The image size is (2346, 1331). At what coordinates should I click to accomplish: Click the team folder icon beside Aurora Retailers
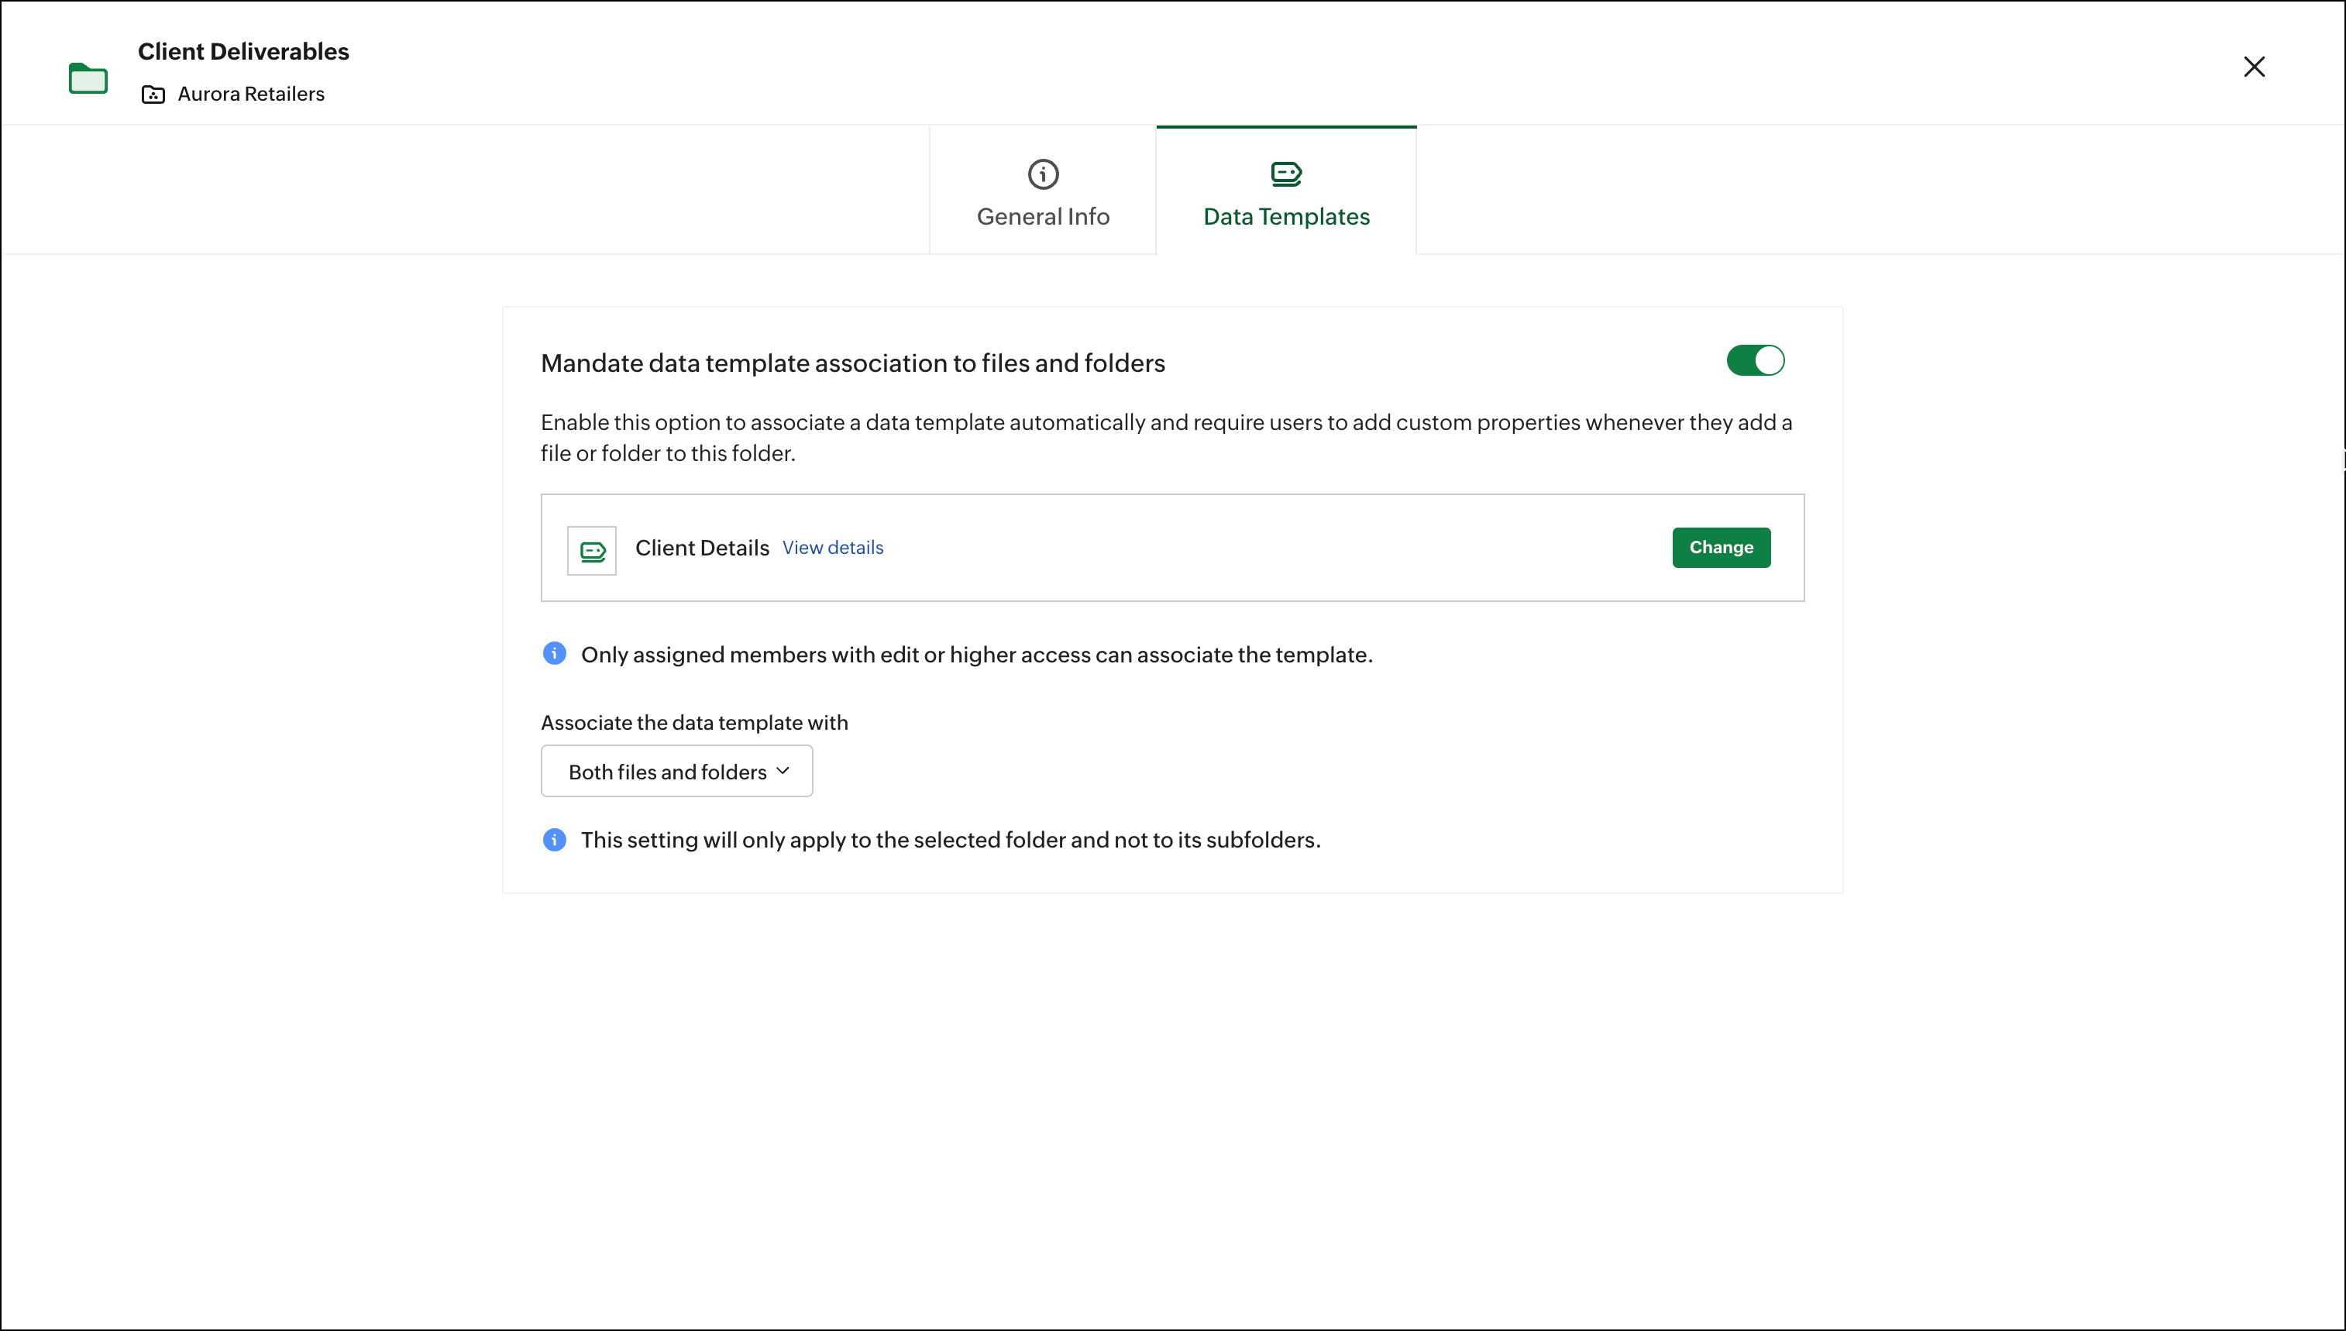(x=153, y=95)
